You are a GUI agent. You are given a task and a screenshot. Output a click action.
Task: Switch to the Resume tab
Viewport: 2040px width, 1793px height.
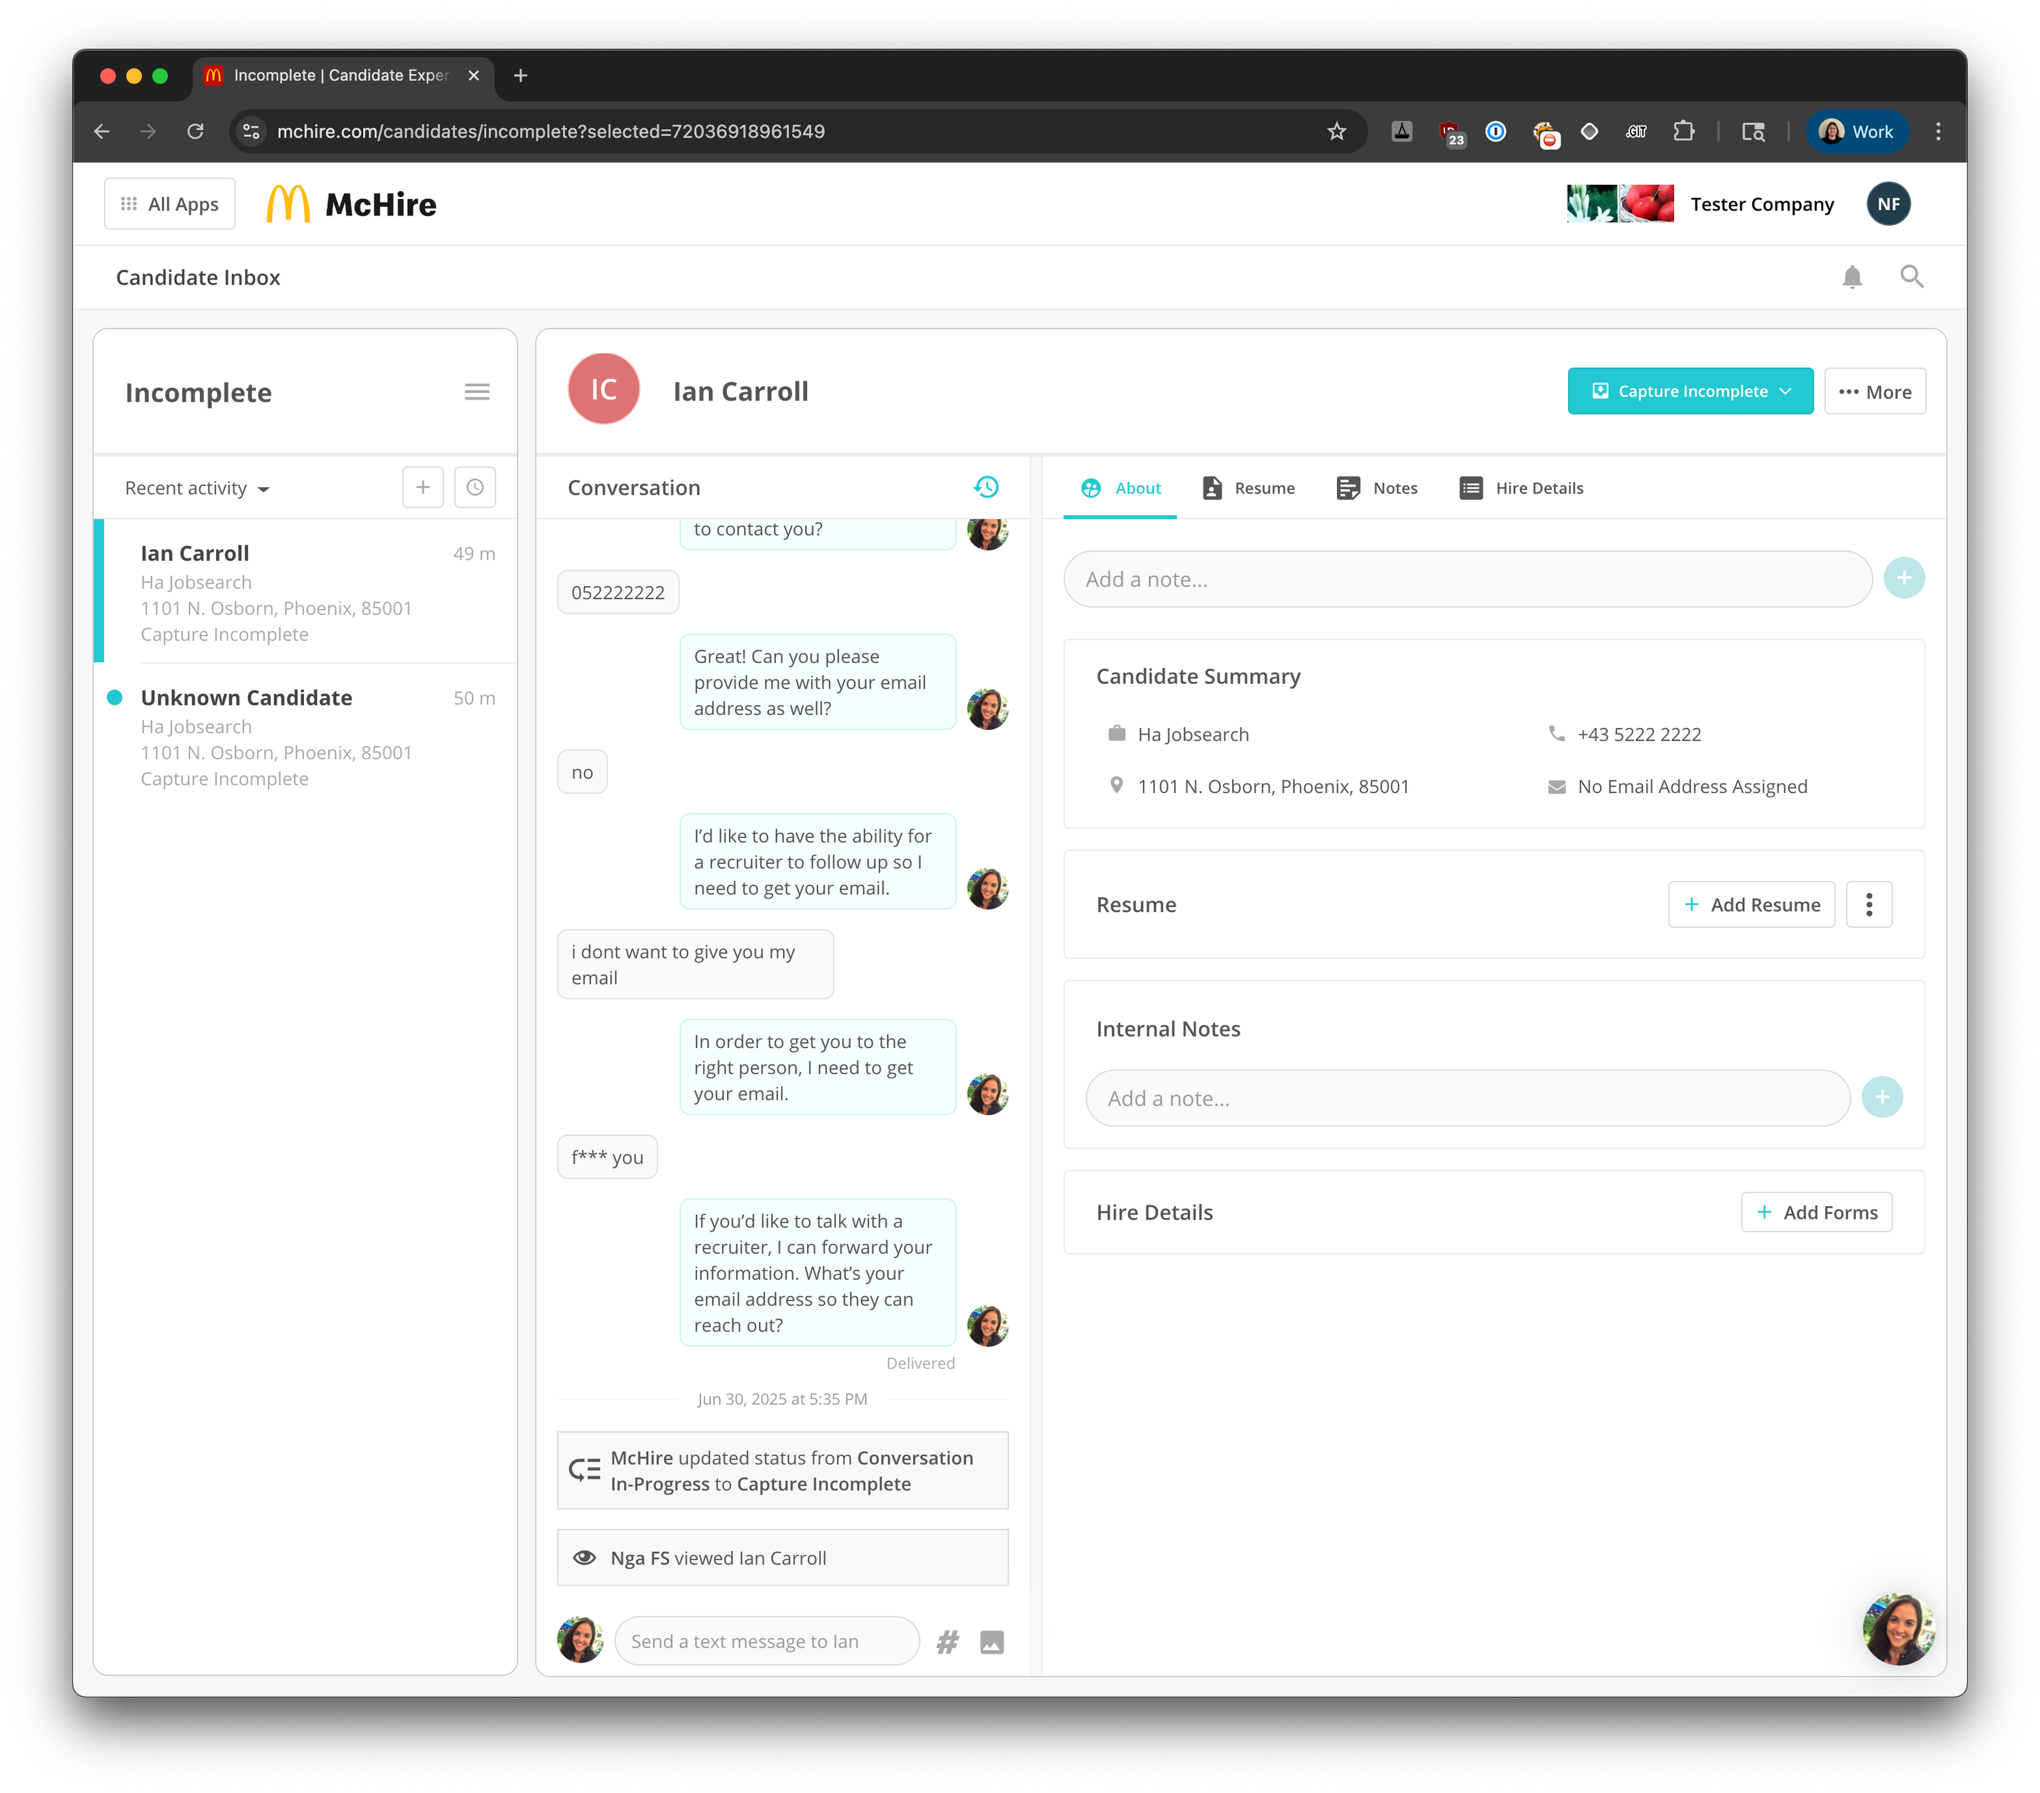pos(1248,488)
